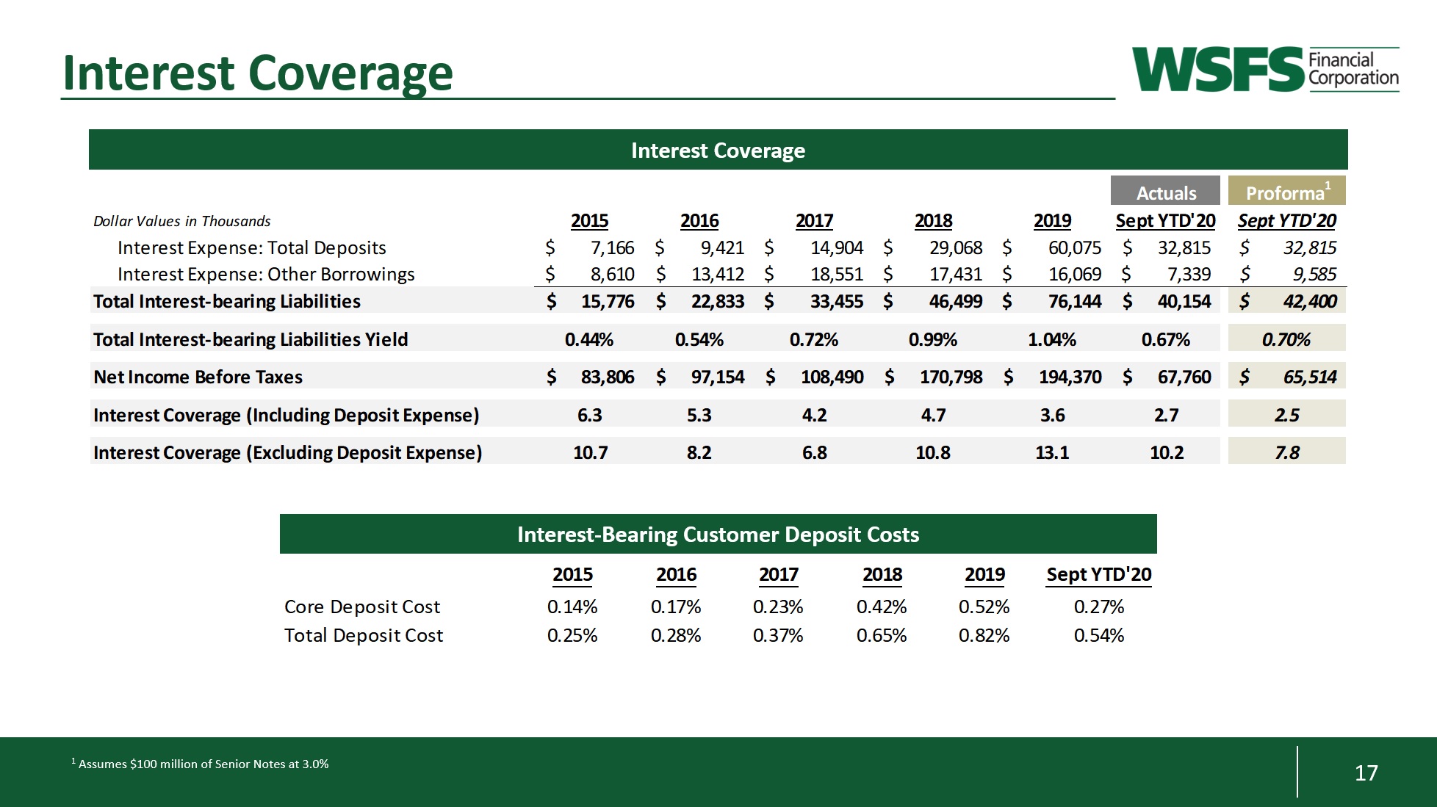1437x807 pixels.
Task: Click the Interest-Bearing Customer Deposit Costs banner
Action: click(x=718, y=535)
